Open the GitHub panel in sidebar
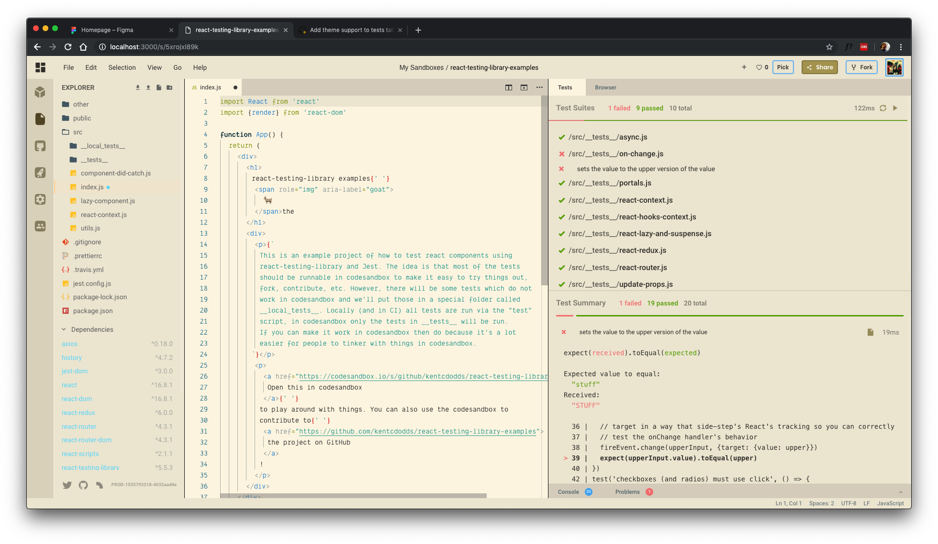 pyautogui.click(x=40, y=146)
